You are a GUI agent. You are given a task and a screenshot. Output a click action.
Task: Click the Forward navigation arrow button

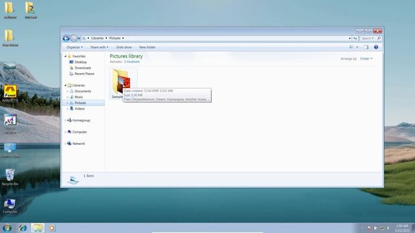tap(74, 39)
